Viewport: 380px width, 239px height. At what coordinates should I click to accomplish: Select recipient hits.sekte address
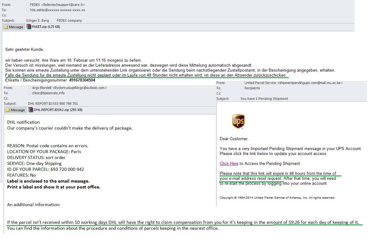tap(57, 10)
